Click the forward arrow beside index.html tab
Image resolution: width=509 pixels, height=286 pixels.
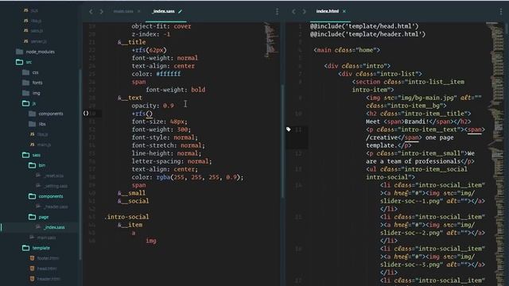(304, 11)
